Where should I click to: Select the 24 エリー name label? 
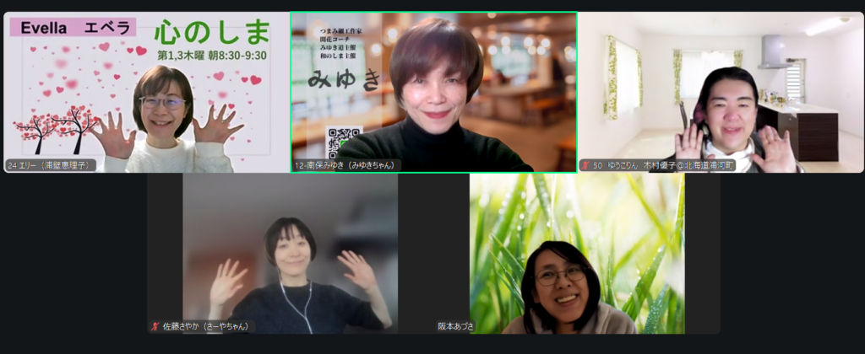pyautogui.click(x=49, y=165)
